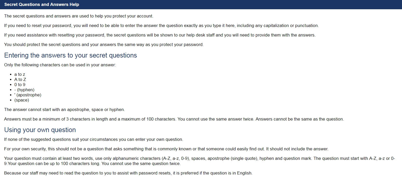
Task: Click the sentence about protecting your account
Action: [x=79, y=16]
